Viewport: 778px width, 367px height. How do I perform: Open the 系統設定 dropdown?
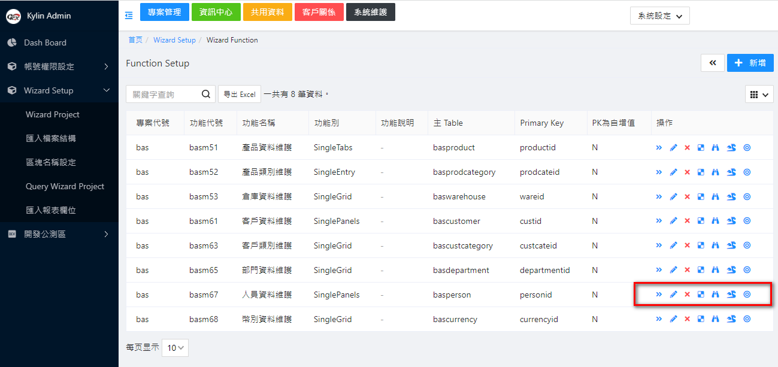click(659, 16)
